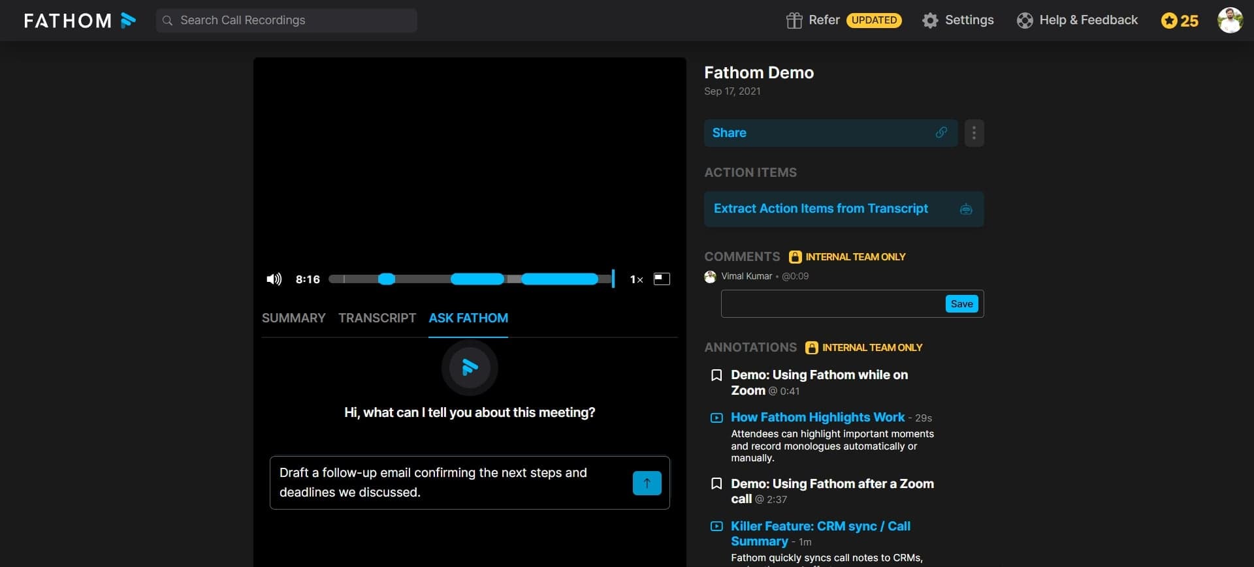Open the user profile avatar menu
The width and height of the screenshot is (1254, 567).
coord(1230,20)
